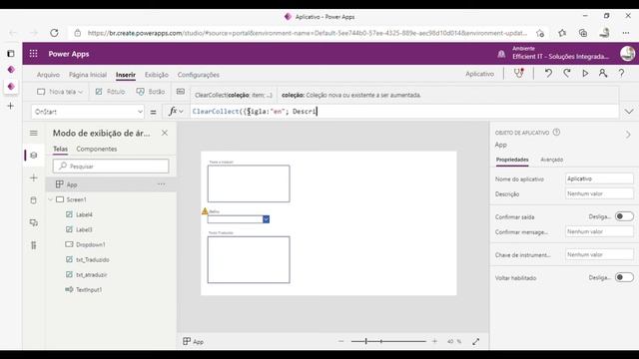Click the Aplicativo label in toolbar
The width and height of the screenshot is (639, 359).
tap(479, 74)
